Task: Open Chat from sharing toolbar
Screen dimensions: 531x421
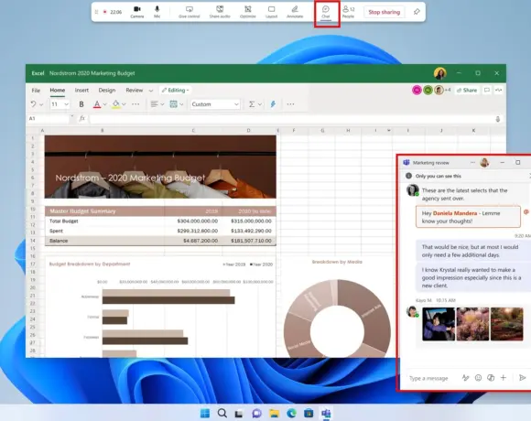Action: point(326,12)
